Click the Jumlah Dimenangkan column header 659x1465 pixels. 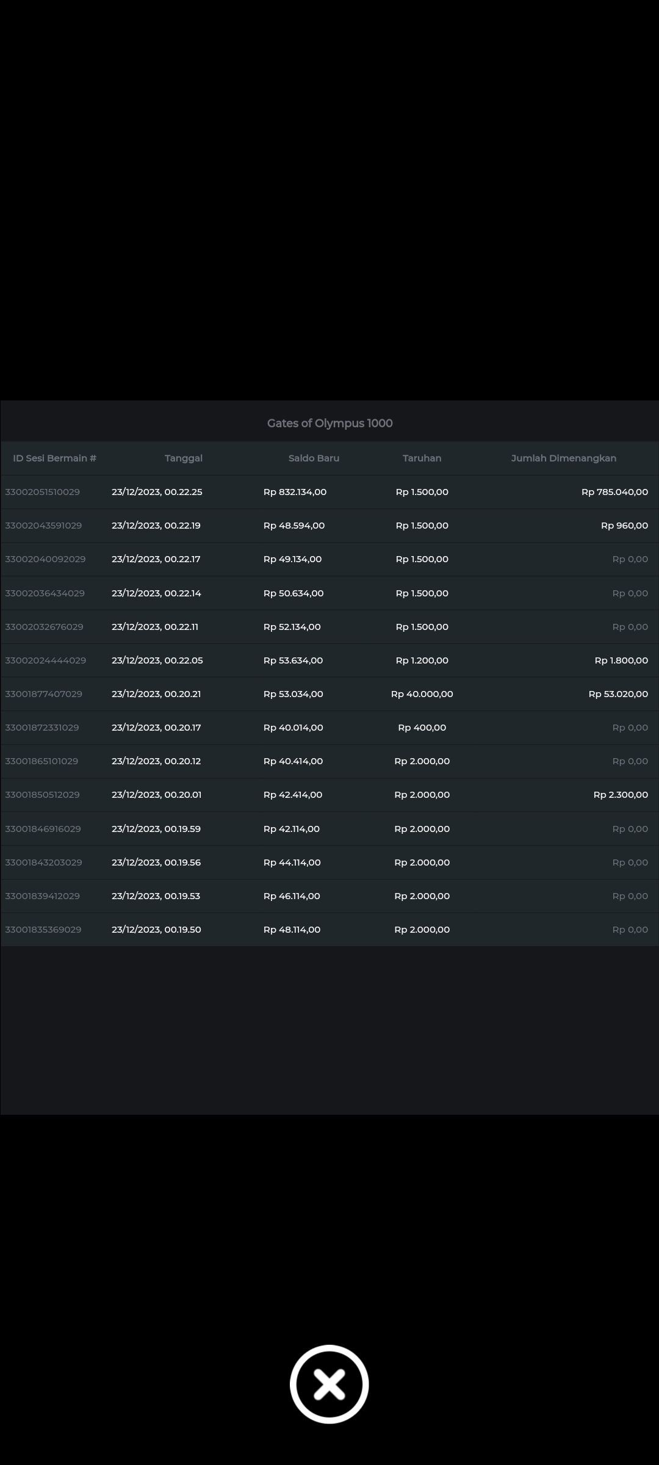click(x=563, y=458)
